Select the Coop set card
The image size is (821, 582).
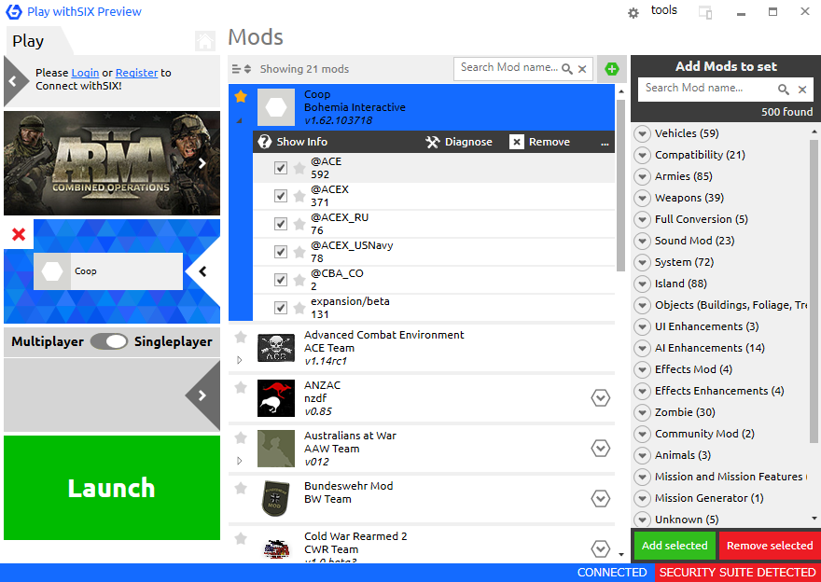pos(108,271)
